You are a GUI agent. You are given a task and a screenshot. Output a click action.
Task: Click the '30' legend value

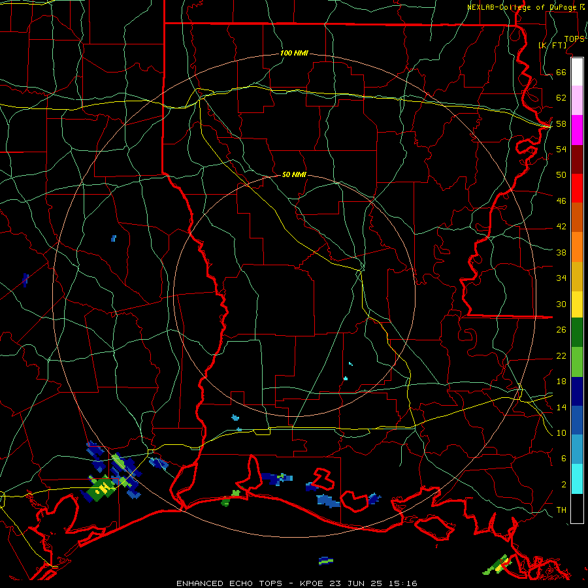pyautogui.click(x=561, y=304)
